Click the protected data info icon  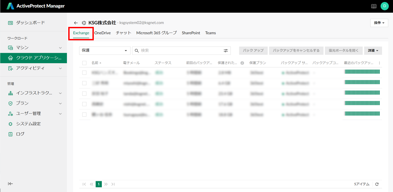(x=242, y=63)
